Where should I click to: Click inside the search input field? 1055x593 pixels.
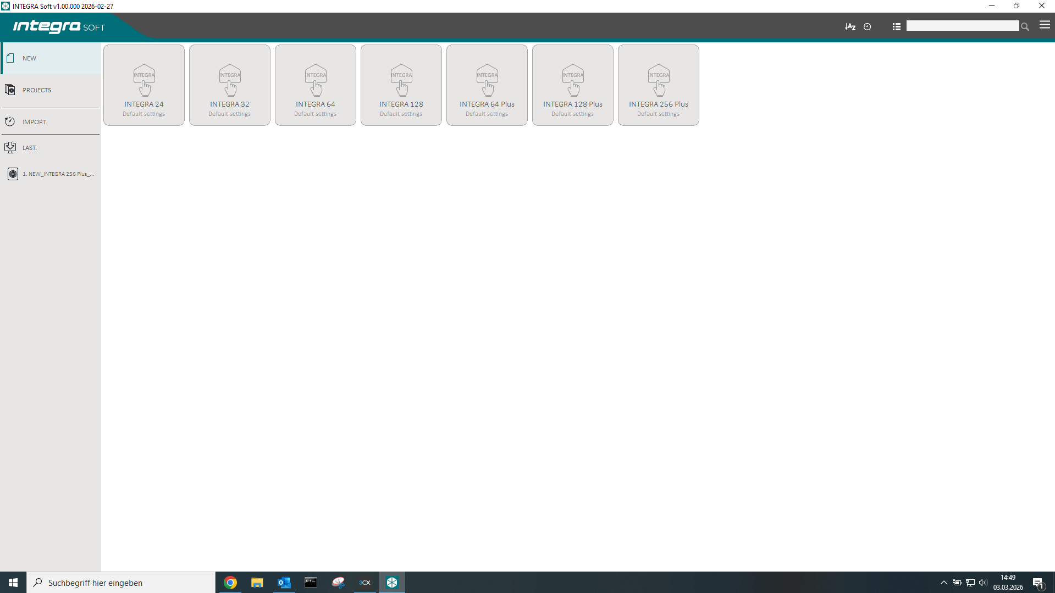tap(962, 26)
